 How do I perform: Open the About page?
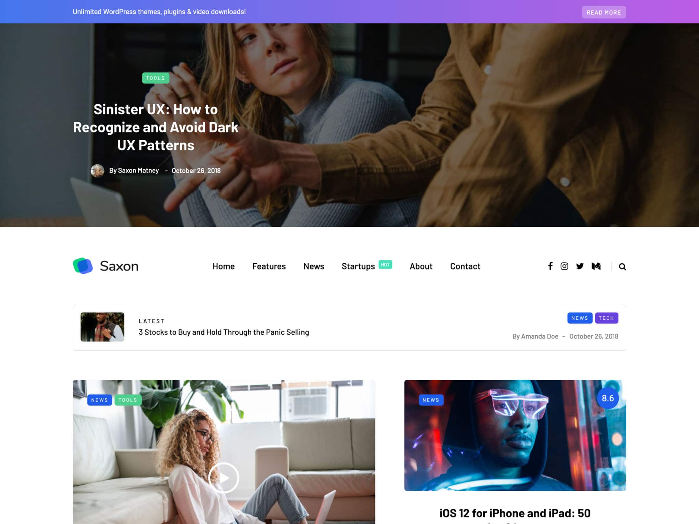(x=421, y=266)
